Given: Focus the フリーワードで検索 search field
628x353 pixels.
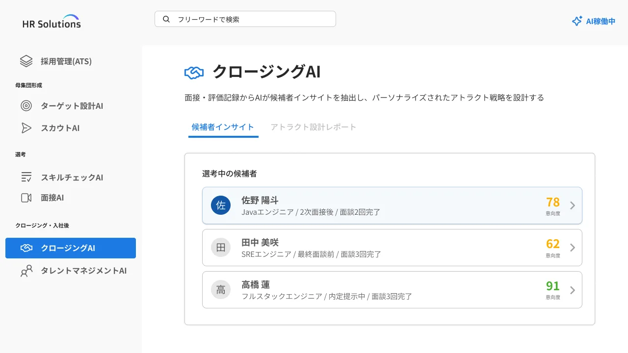Looking at the screenshot, I should click(245, 19).
